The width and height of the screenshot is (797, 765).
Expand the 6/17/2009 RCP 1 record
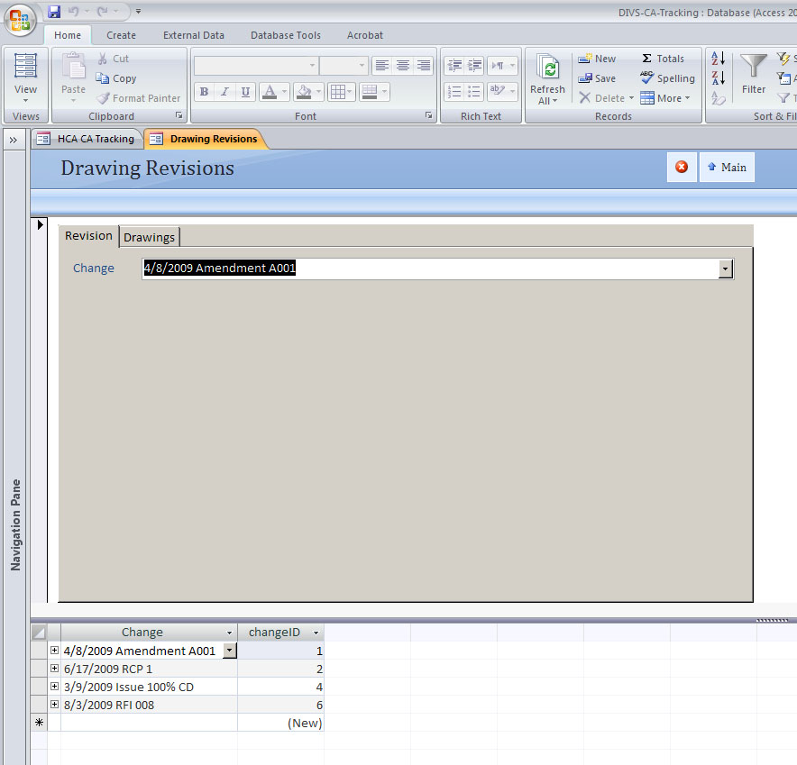pyautogui.click(x=54, y=669)
